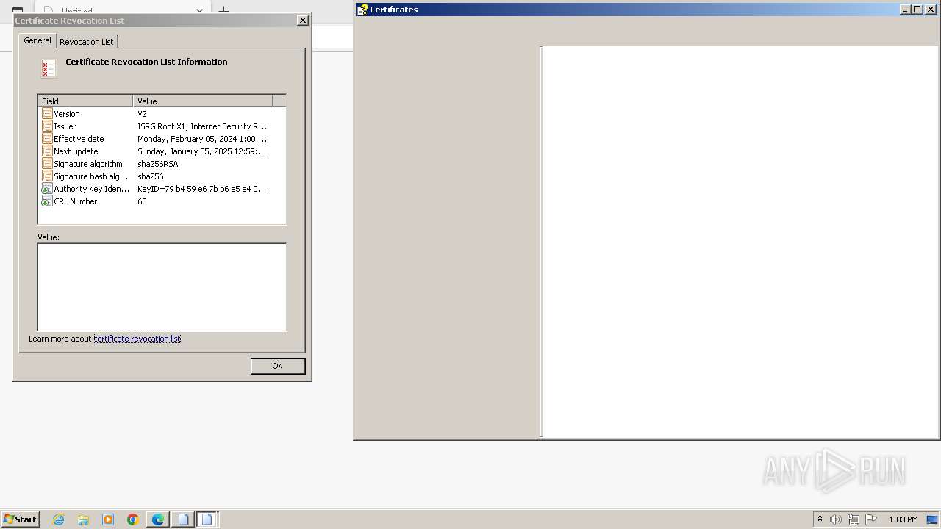Select the Next update row text
This screenshot has width=941, height=529.
pos(76,151)
